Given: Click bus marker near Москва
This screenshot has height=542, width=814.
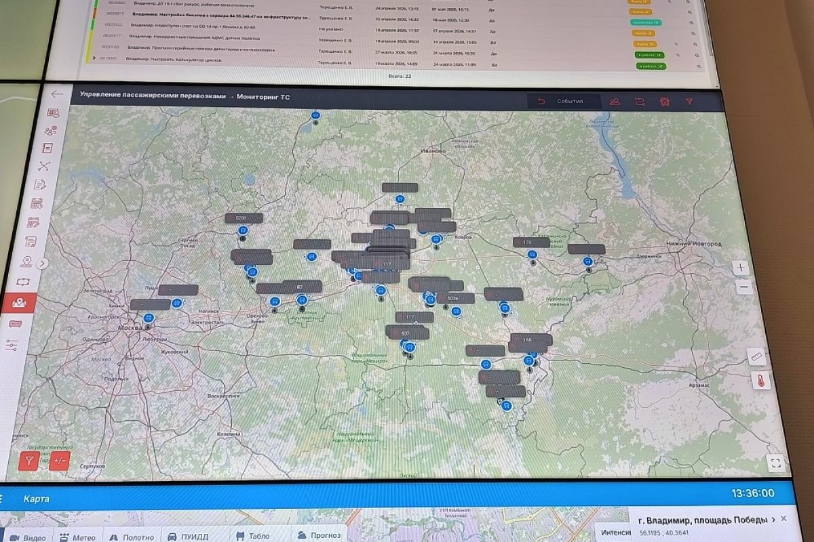Looking at the screenshot, I should pyautogui.click(x=149, y=317).
